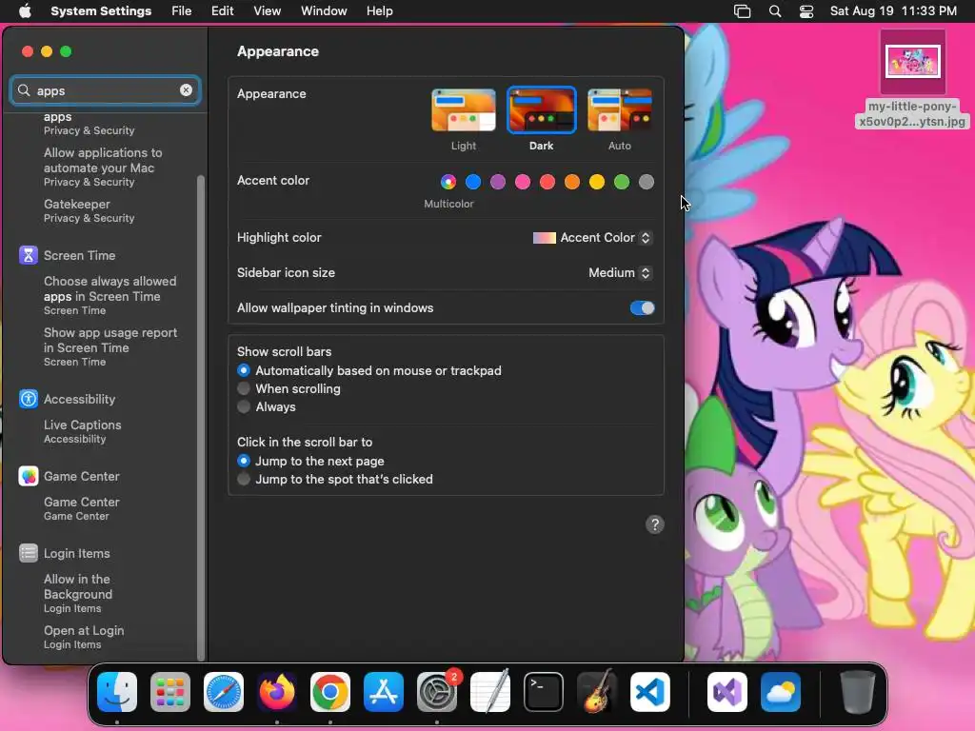
Task: Click the Accessibility sidebar icon
Action: click(28, 399)
